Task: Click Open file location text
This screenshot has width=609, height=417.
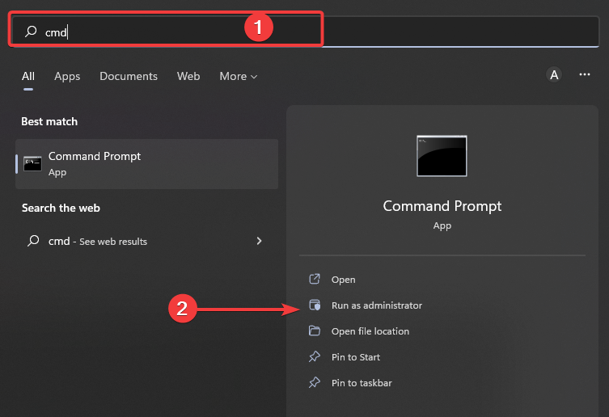Action: click(370, 331)
